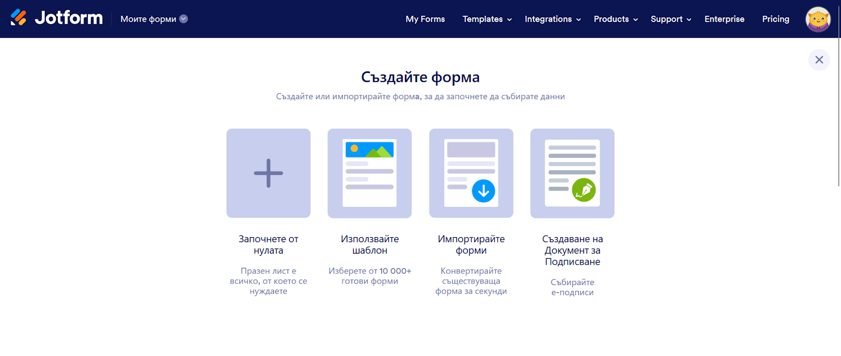Close the create form dialog
The width and height of the screenshot is (841, 356).
pos(819,60)
